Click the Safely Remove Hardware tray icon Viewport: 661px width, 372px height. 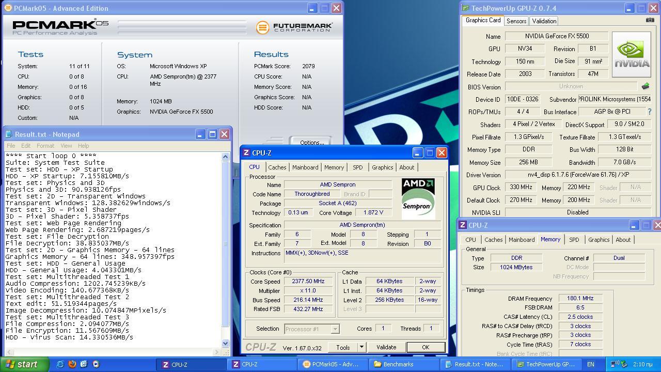point(624,364)
